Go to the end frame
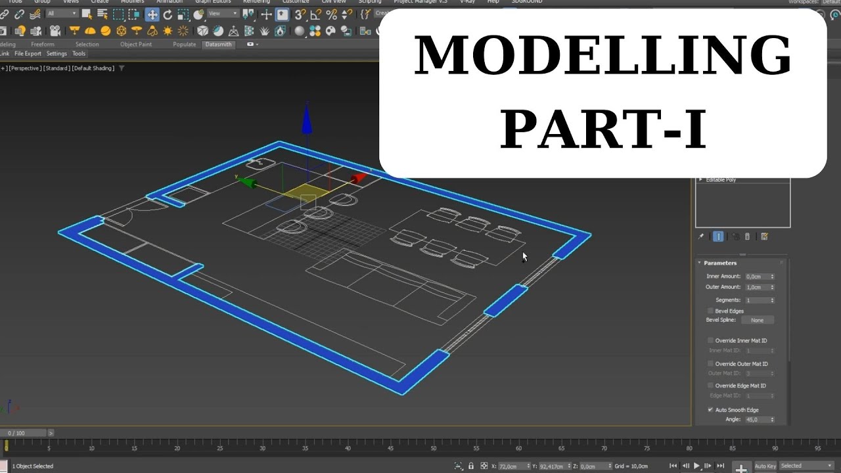841x473 pixels. tap(721, 466)
